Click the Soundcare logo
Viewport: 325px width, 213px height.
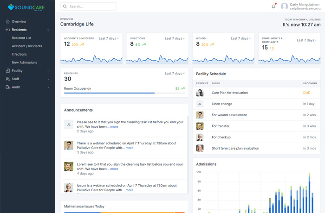(27, 7)
